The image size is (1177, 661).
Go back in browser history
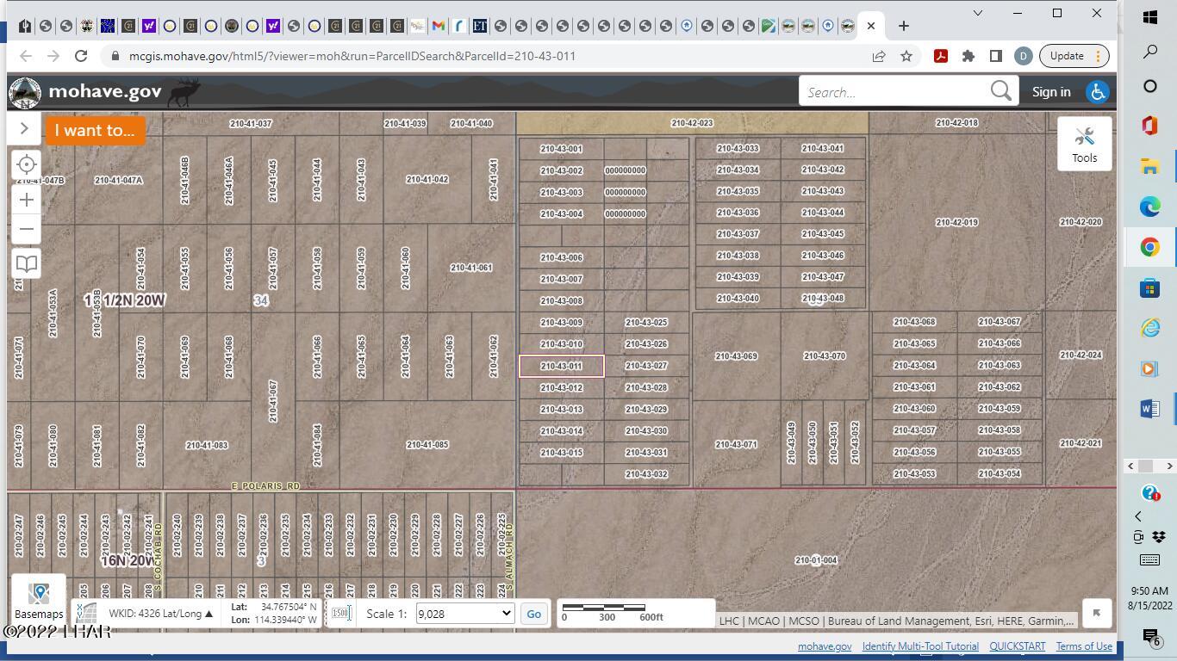[x=26, y=56]
